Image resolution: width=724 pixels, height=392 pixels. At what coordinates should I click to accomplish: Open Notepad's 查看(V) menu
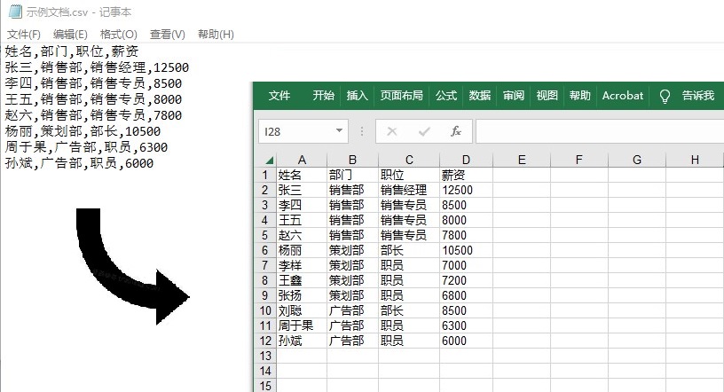click(167, 34)
